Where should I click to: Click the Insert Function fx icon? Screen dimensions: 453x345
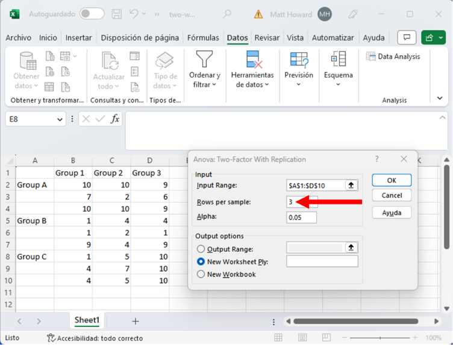point(114,119)
